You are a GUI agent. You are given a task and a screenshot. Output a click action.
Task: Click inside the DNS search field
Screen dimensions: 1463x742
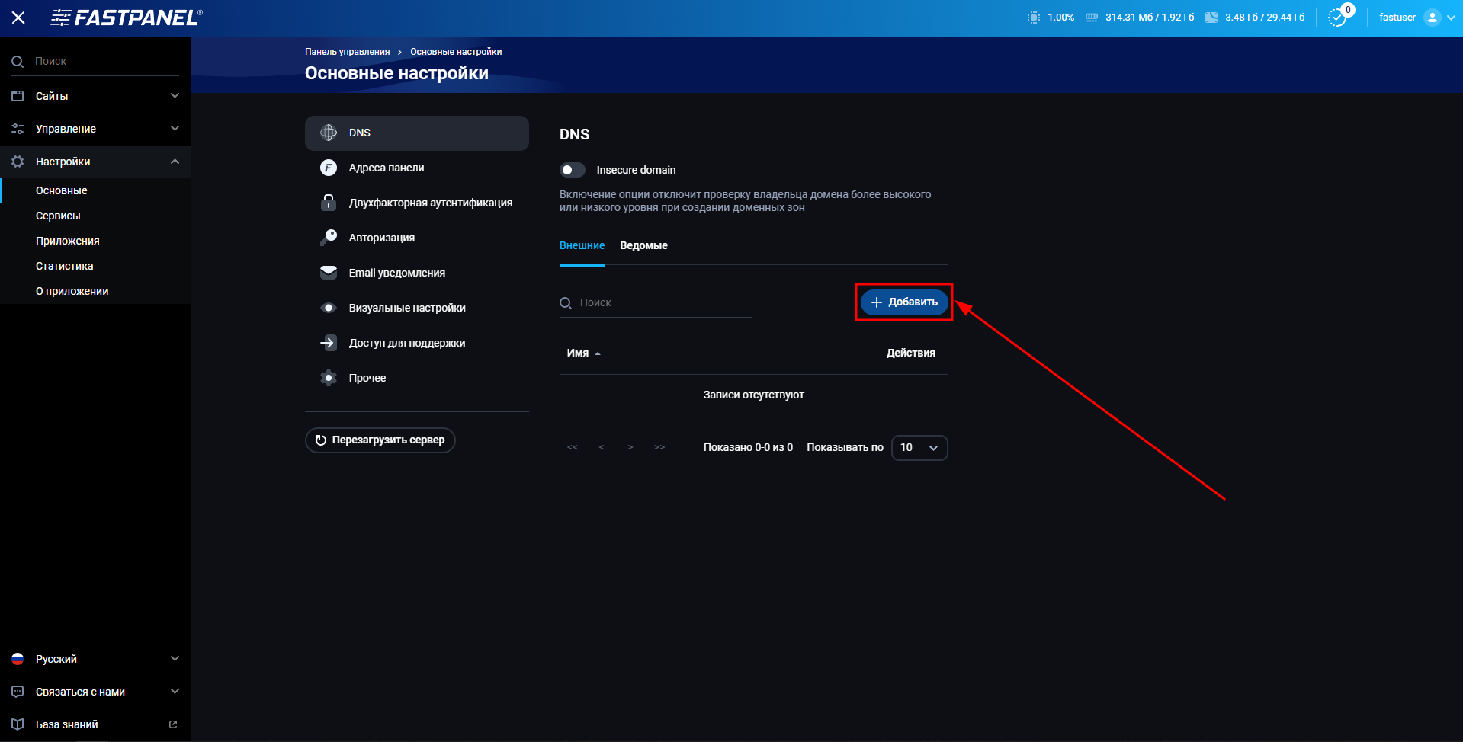tap(656, 302)
